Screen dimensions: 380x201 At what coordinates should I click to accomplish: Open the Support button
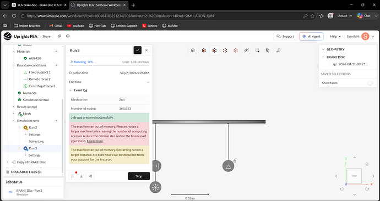click(285, 36)
